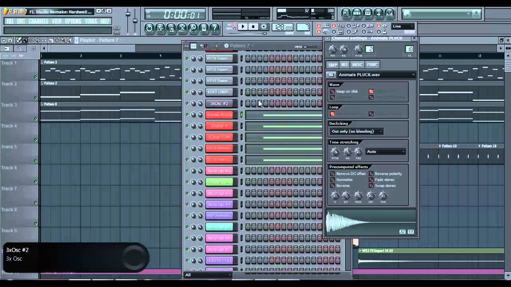This screenshot has width=511, height=287.
Task: Select the playlist paint brush tool
Action: coord(25,40)
